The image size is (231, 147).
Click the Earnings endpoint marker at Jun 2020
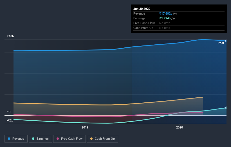point(226,108)
